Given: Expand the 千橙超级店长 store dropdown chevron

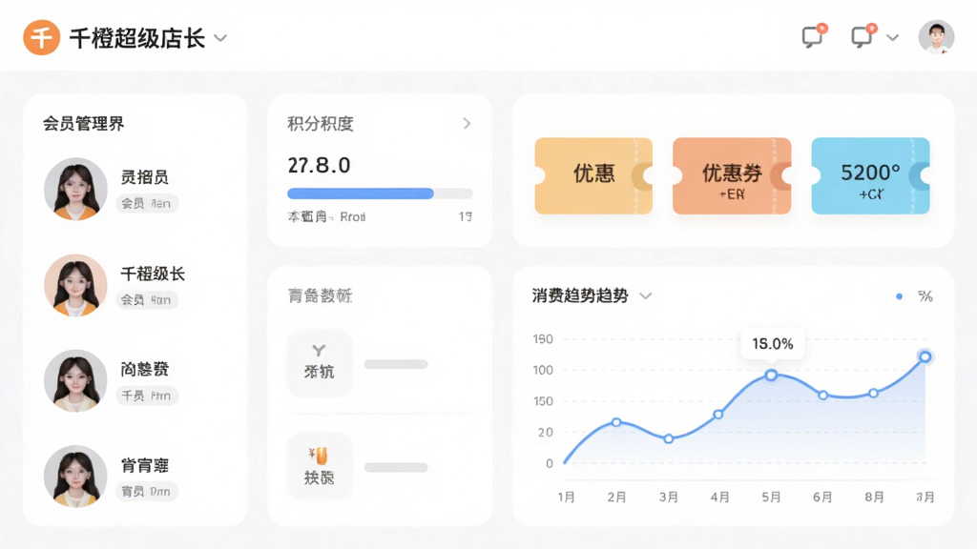Looking at the screenshot, I should (x=220, y=38).
